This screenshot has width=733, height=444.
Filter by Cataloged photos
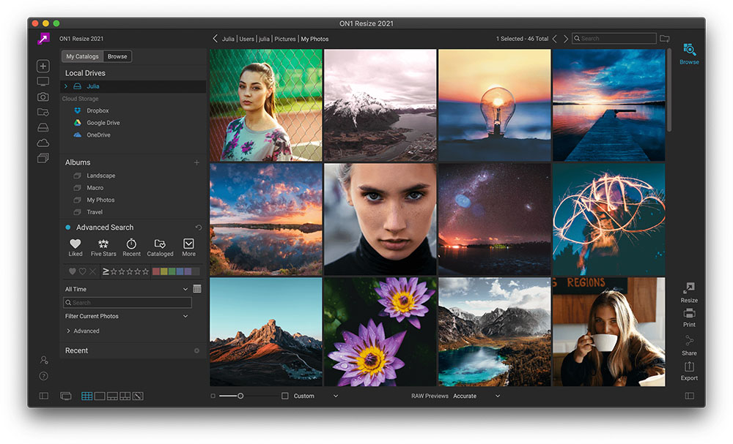(160, 248)
